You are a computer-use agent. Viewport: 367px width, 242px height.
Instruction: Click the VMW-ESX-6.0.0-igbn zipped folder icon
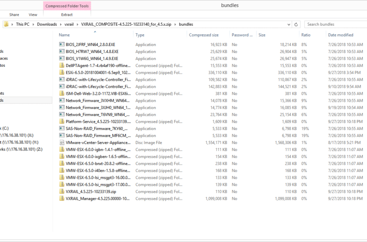[x=62, y=149]
